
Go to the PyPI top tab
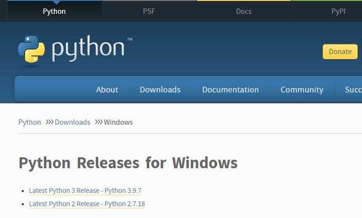[338, 11]
